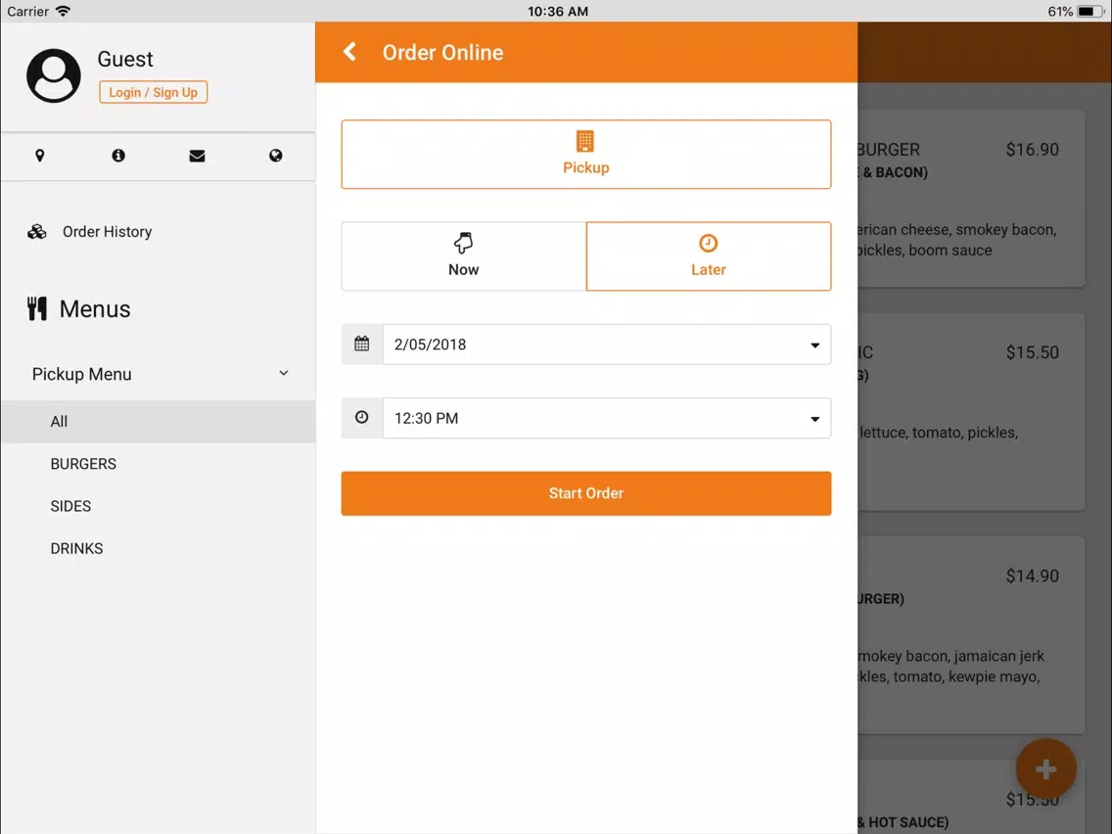Tap the fork and knife Menus icon
The image size is (1112, 834).
point(37,308)
